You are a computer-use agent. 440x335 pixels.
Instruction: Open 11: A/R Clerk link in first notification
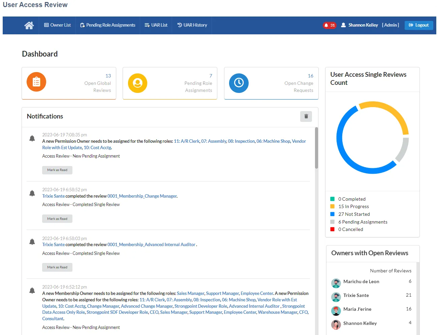[x=187, y=141]
